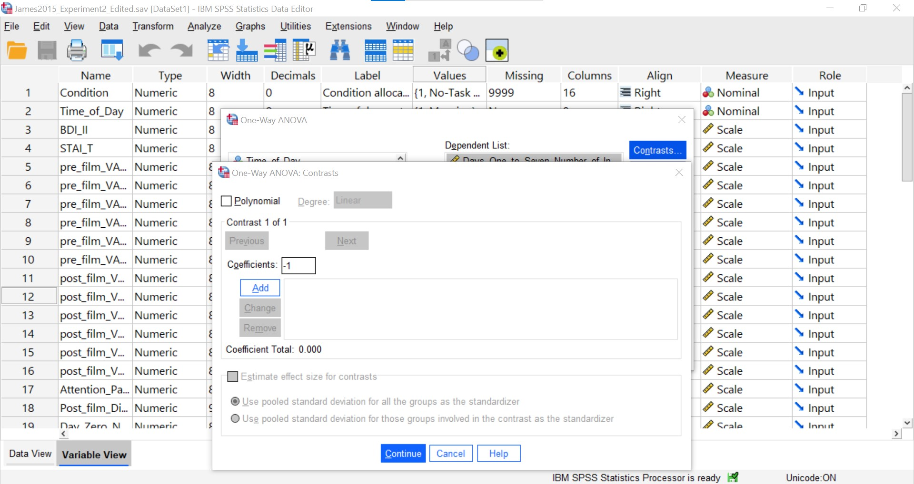This screenshot has height=484, width=914.
Task: Tick Estimate effect size for contrasts checkbox
Action: [x=233, y=377]
